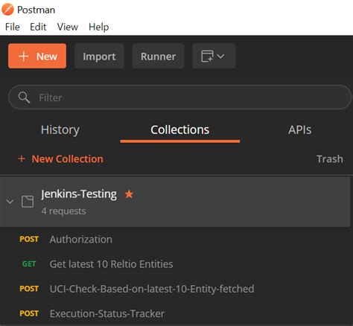This screenshot has height=326, width=353.
Task: Collapse the Jenkins-Testing collection chevron
Action: [x=10, y=201]
